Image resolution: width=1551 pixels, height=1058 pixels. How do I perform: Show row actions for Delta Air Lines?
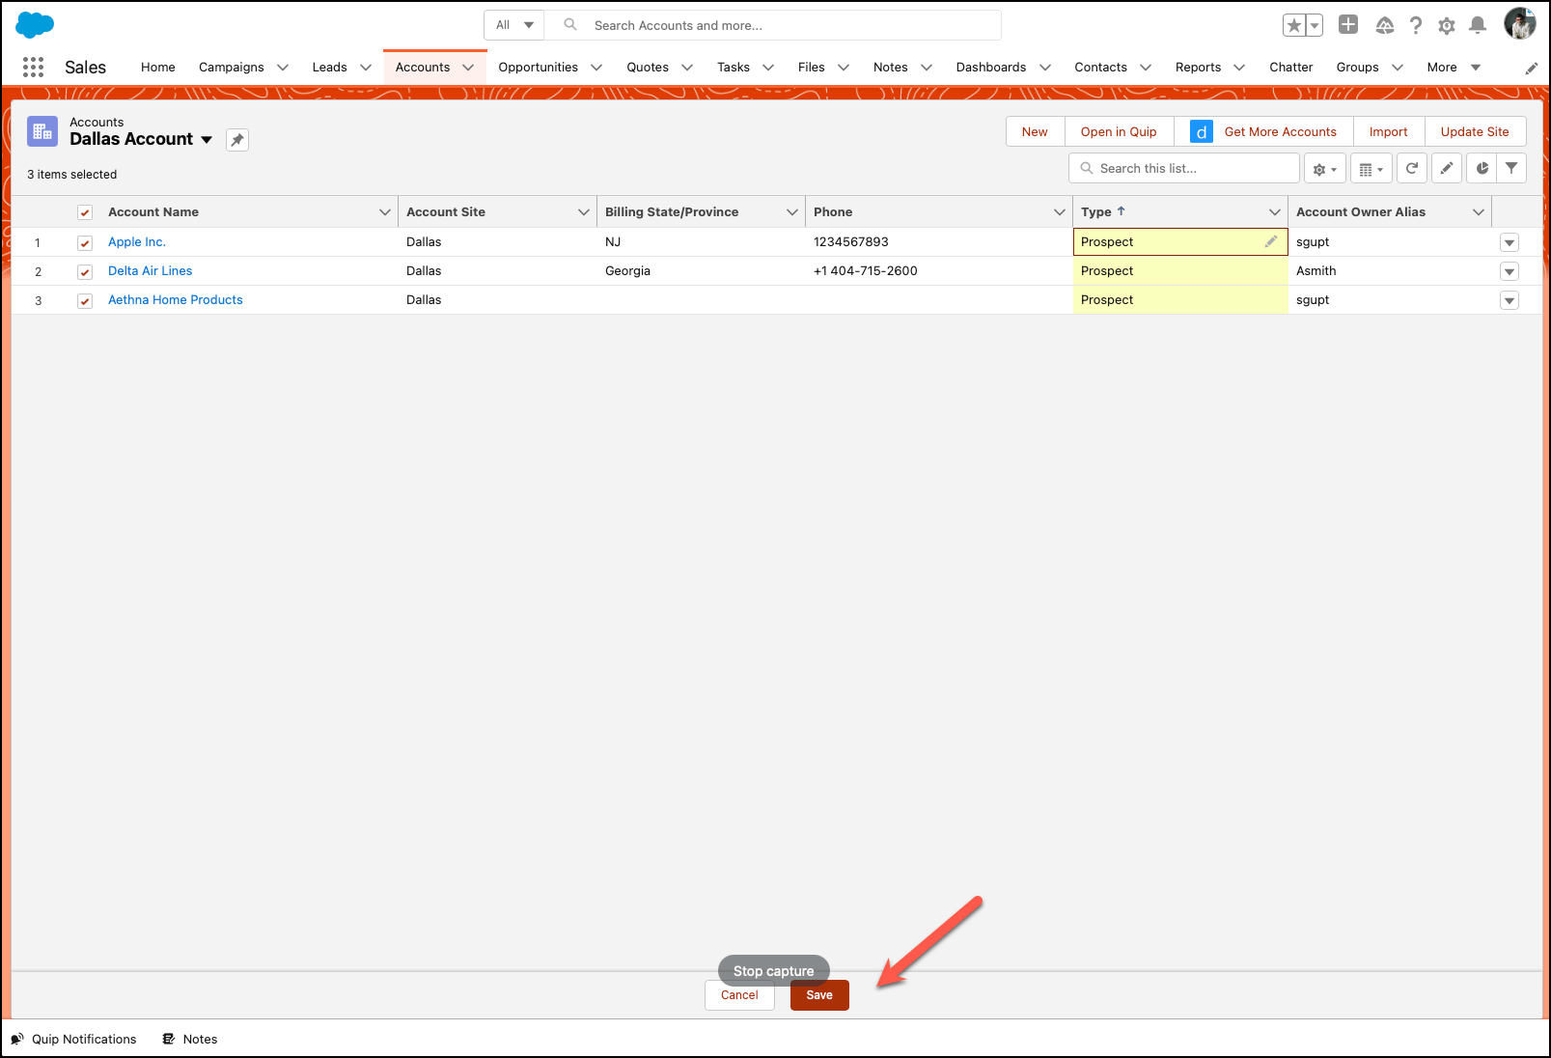[1510, 272]
